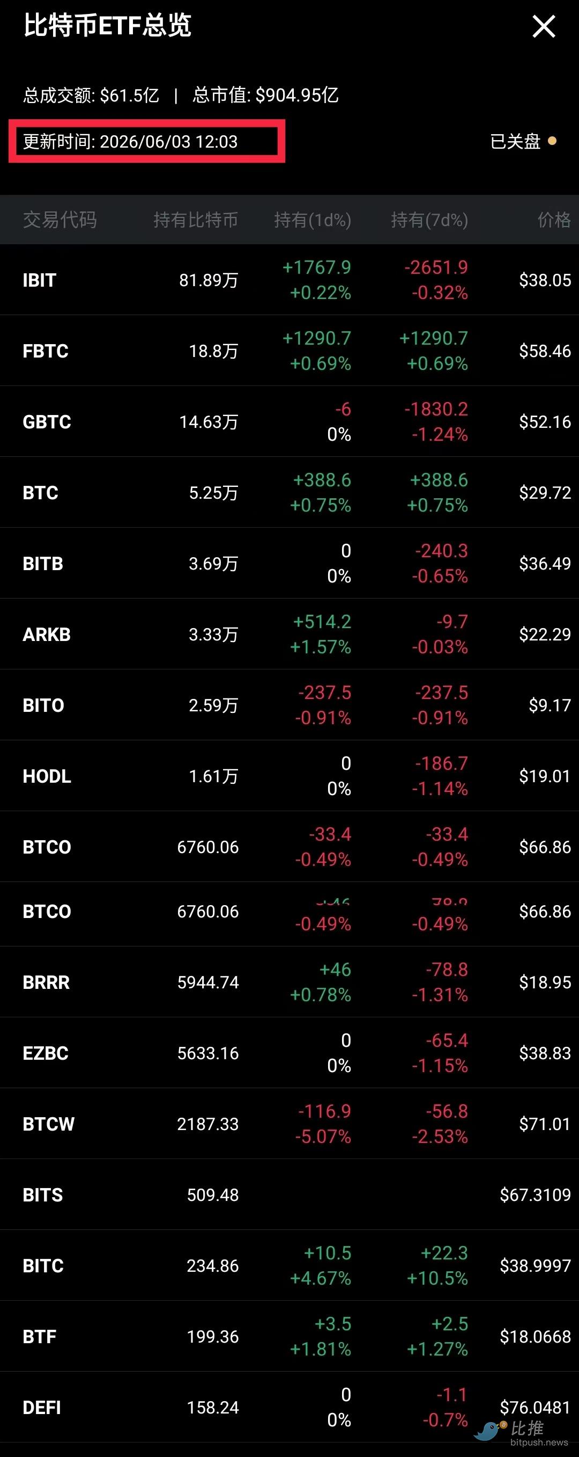Screen dimensions: 579x1457
Task: Open the BITS row priced $67.3109
Action: 289,1194
